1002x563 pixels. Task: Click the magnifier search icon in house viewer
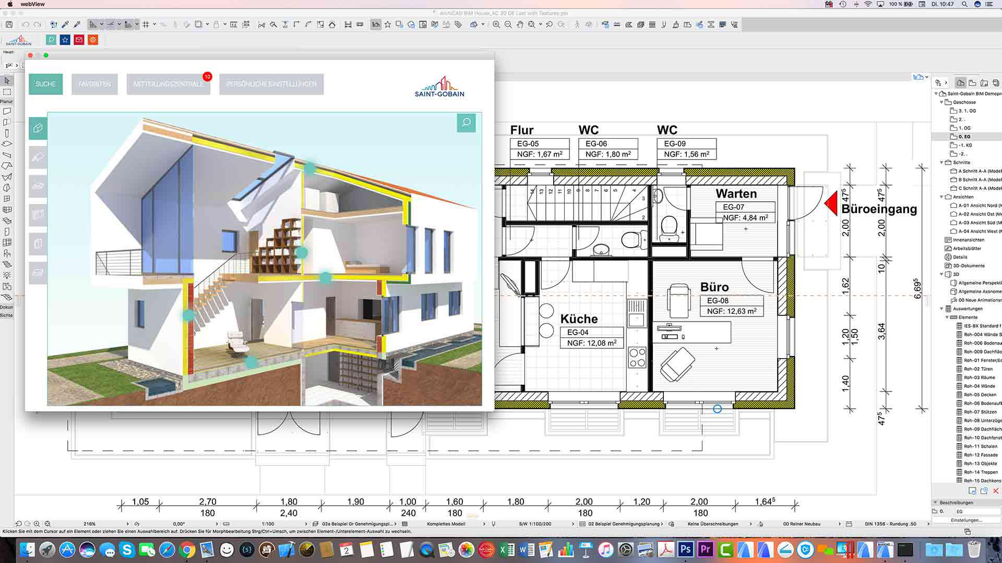click(x=466, y=123)
